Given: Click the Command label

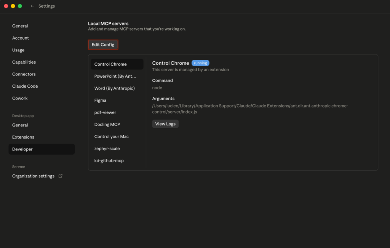Looking at the screenshot, I should (x=162, y=80).
